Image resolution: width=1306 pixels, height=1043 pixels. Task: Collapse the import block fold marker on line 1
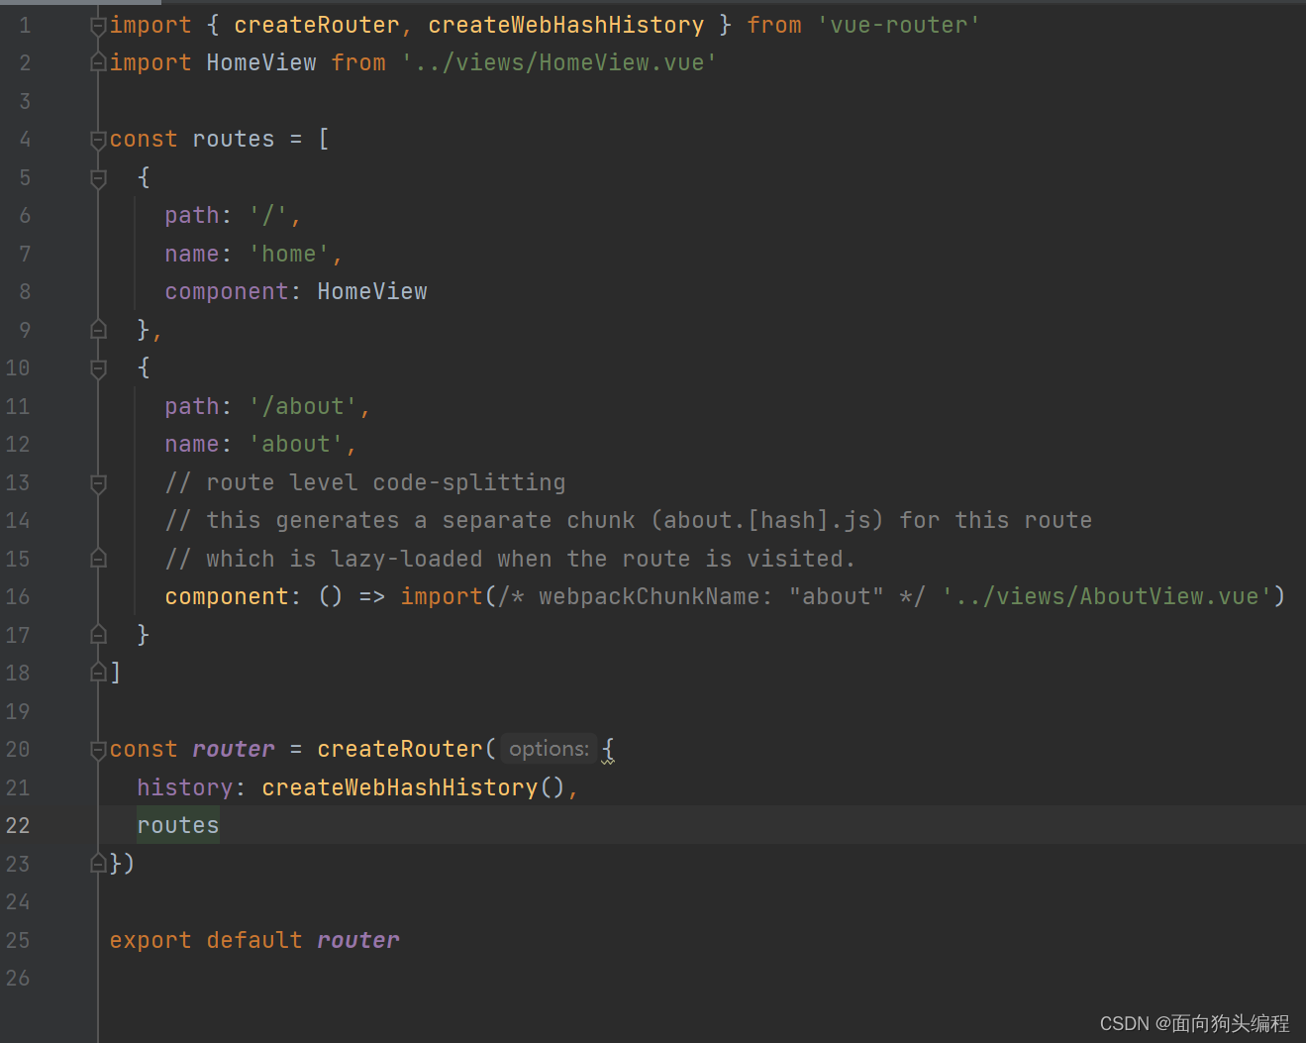coord(98,26)
